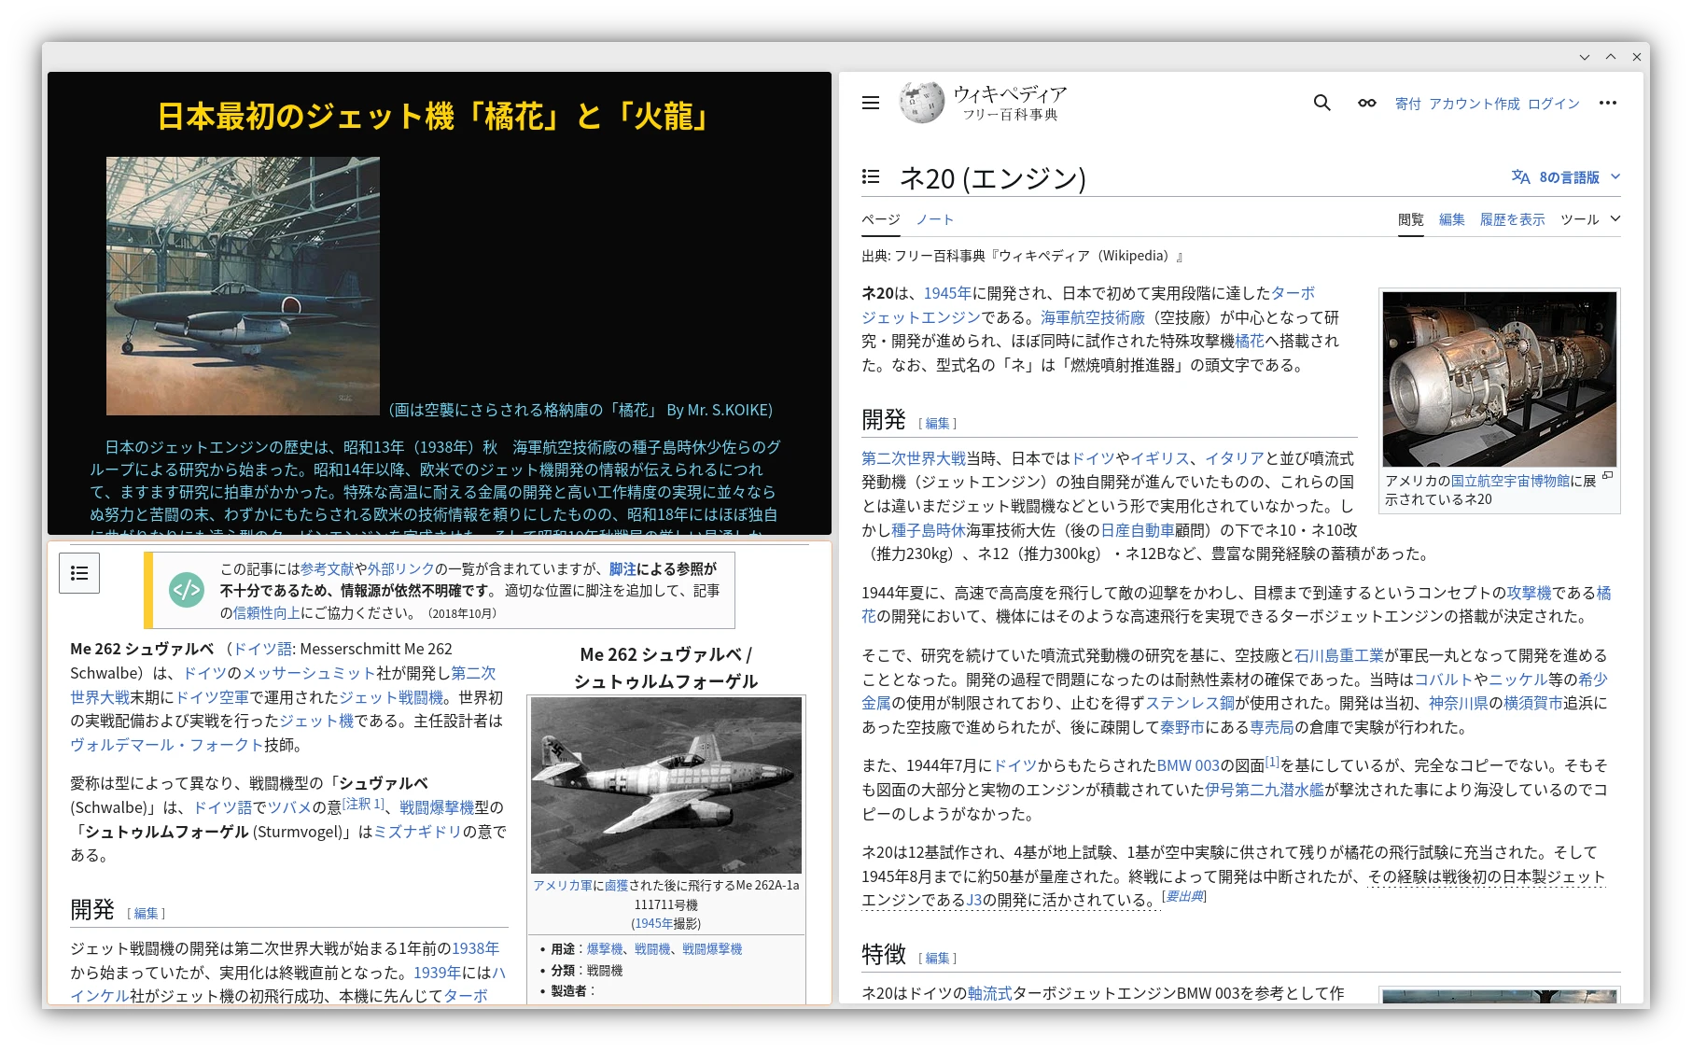Open the Me 262 table of contents button

point(79,573)
